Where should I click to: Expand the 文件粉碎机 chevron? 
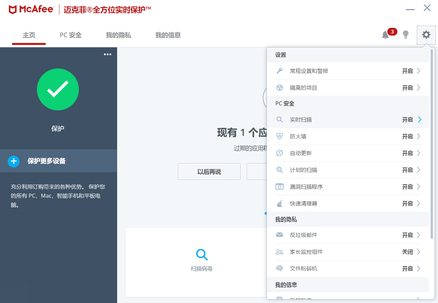[x=419, y=268]
